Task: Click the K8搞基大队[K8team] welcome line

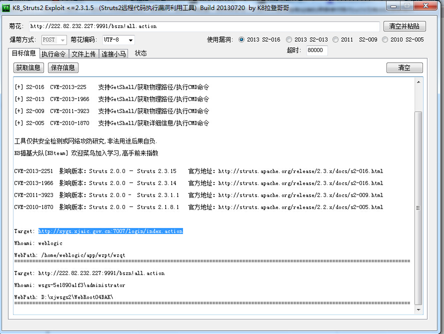Action: [x=86, y=153]
